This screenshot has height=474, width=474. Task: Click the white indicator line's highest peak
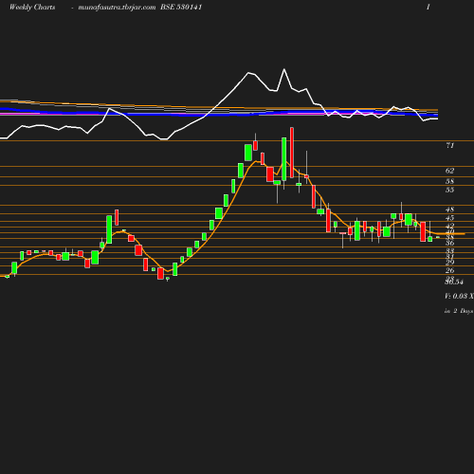284,69
